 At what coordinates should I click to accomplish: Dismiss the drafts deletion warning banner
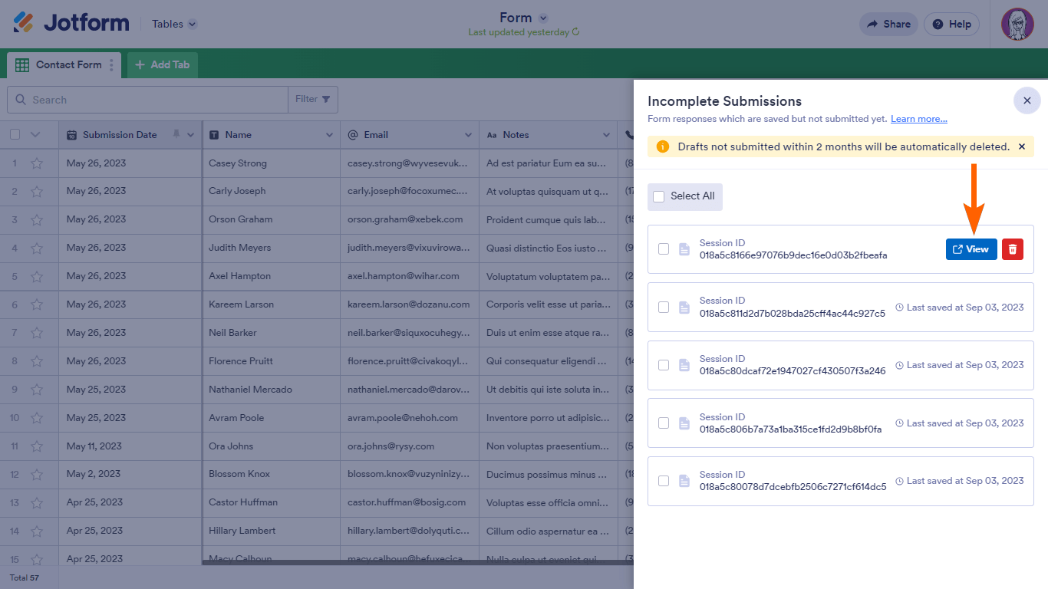pos(1021,146)
